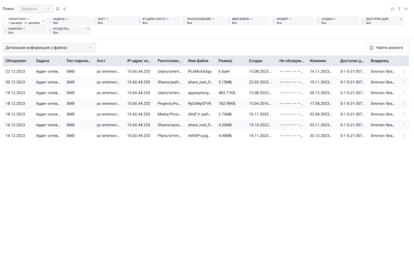Remove the Обнаружен date filter with X
Screen dimensions: 414x262
[43, 21]
